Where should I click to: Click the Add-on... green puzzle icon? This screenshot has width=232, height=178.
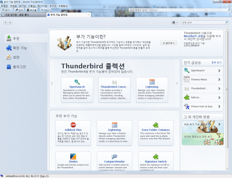pyautogui.click(x=187, y=97)
